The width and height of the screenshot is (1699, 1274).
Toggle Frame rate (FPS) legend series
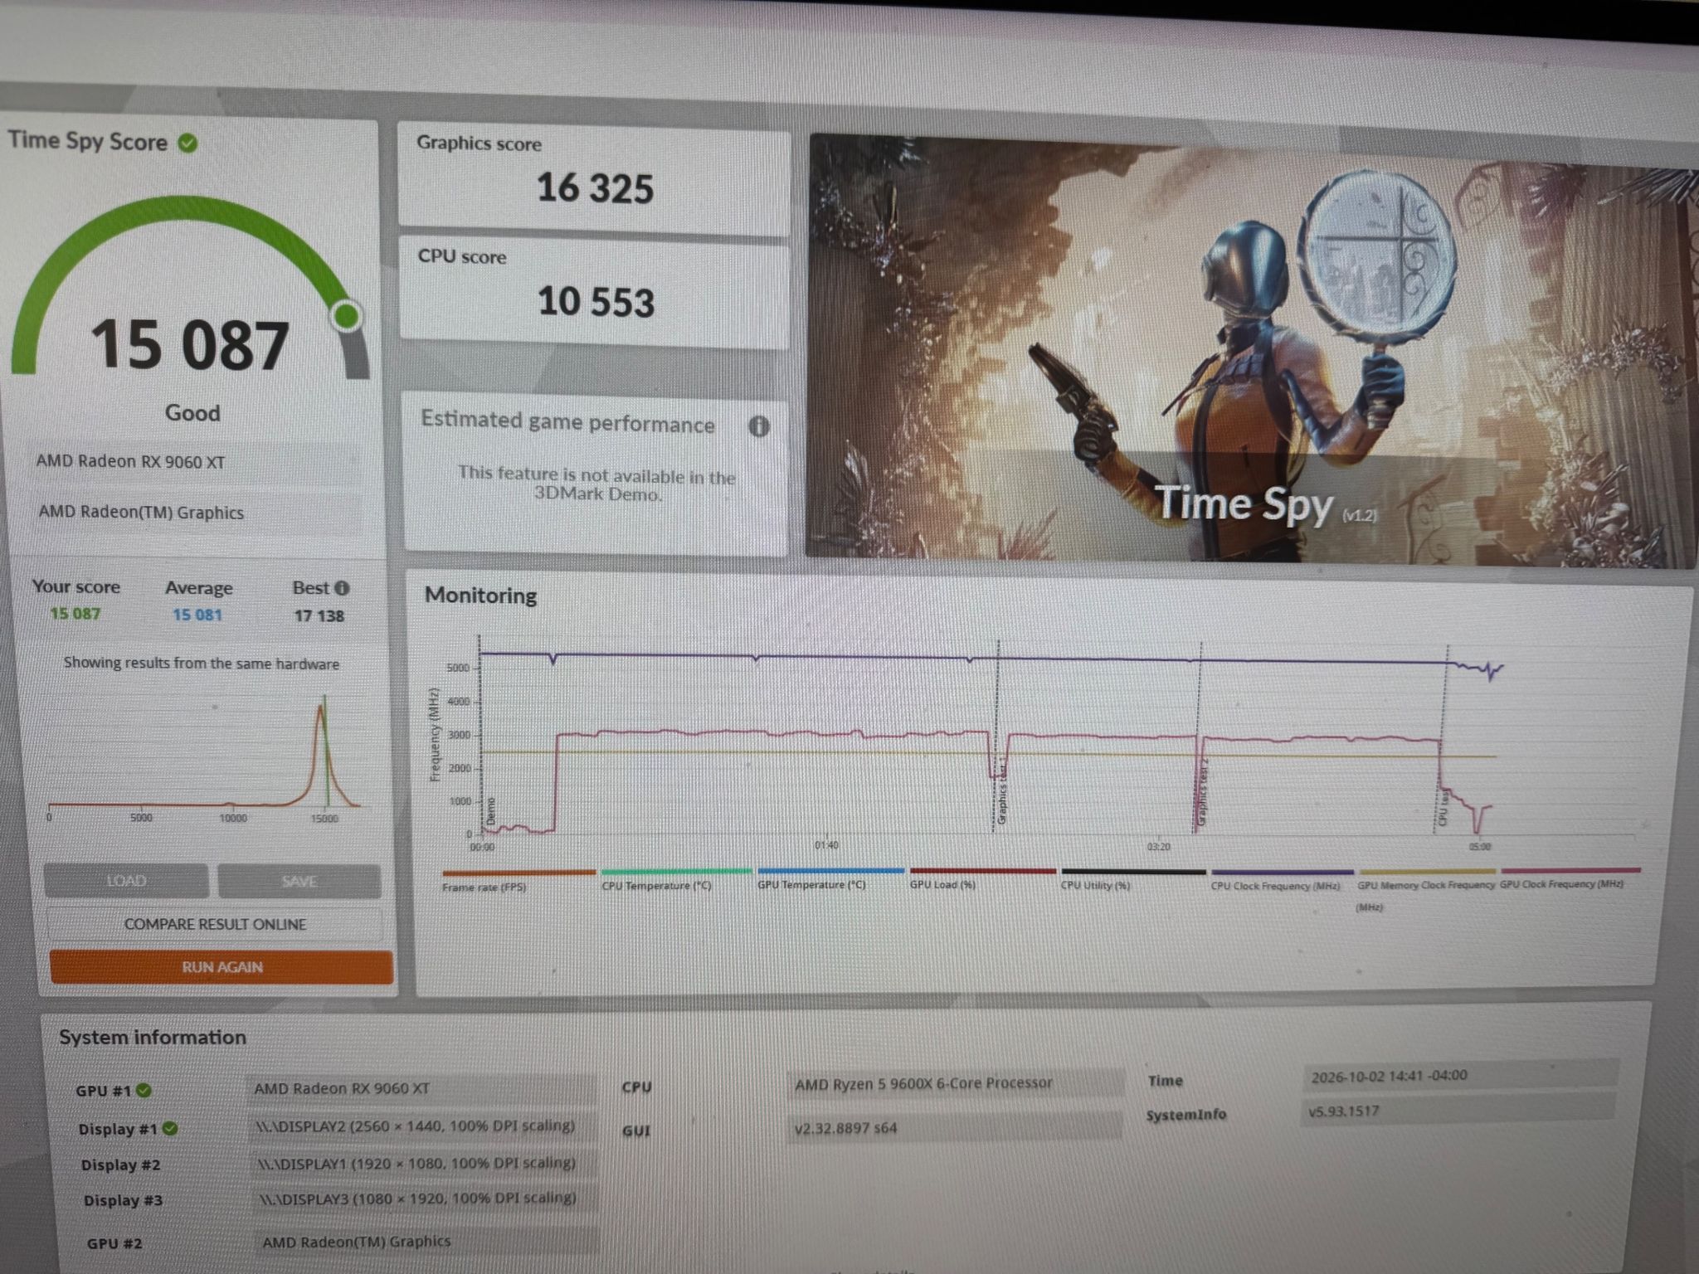point(518,880)
